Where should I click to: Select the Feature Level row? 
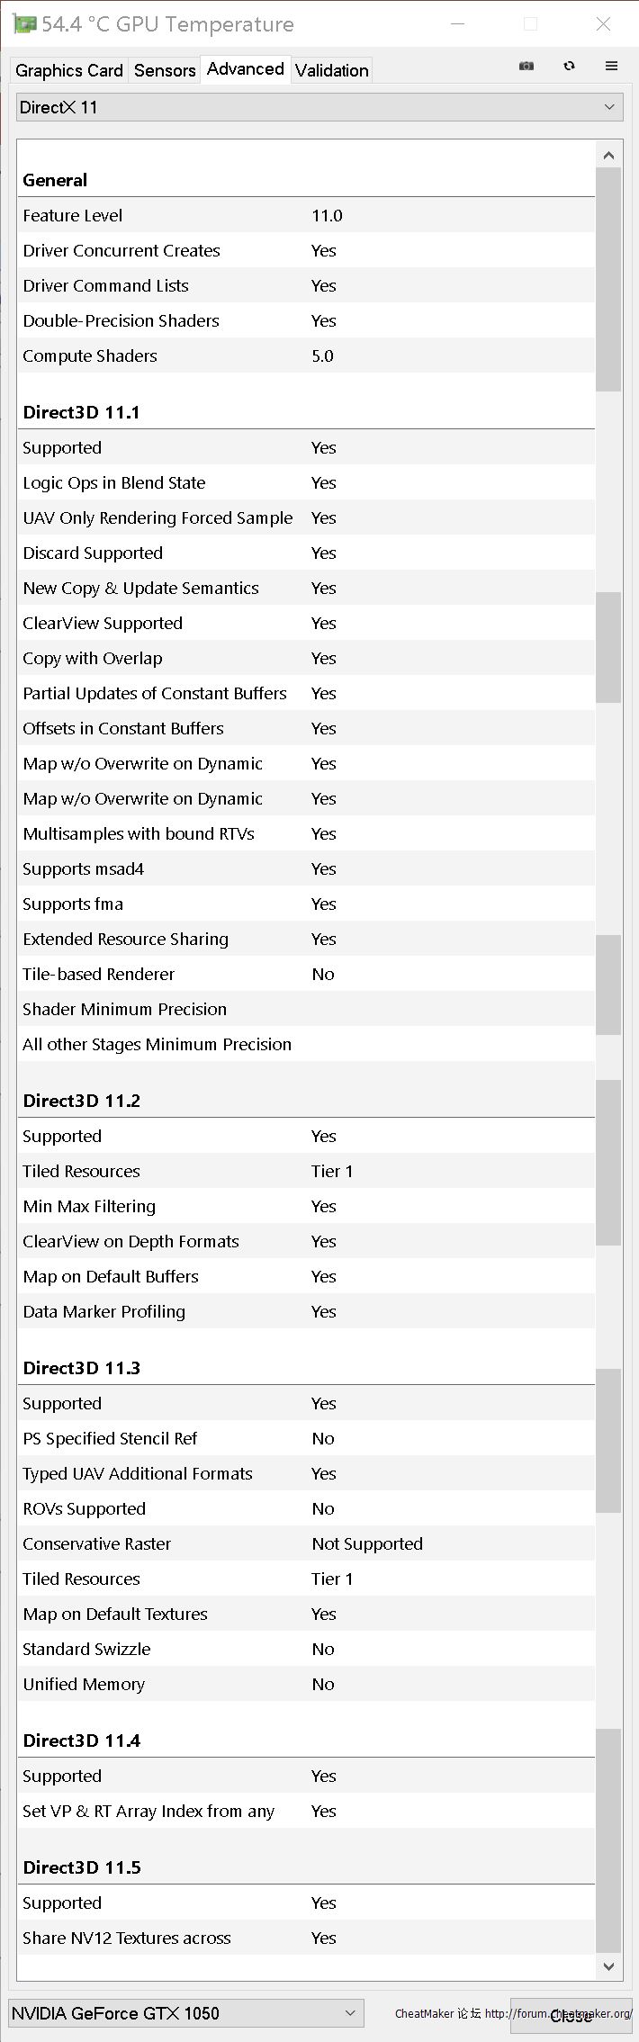(306, 215)
